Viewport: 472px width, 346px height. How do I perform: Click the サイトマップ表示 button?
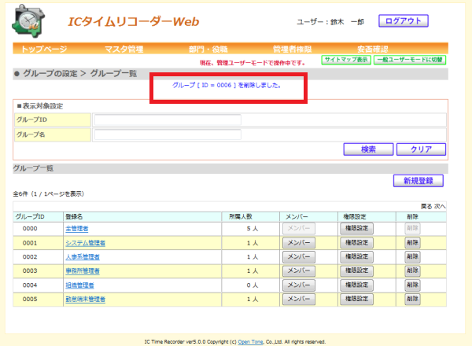click(346, 60)
